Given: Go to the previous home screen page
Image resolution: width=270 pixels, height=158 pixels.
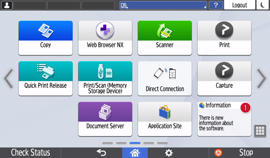Looking at the screenshot, I should pos(9,78).
